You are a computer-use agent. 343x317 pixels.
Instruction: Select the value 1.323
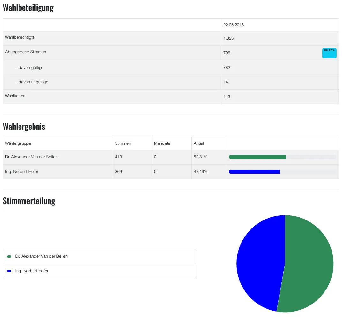pos(228,38)
